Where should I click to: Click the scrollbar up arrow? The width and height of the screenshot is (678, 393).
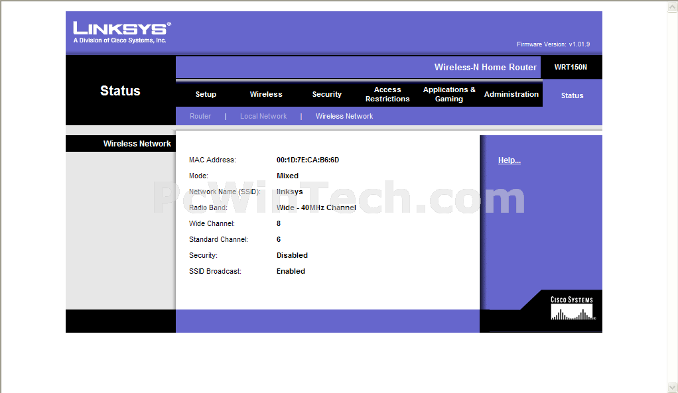pyautogui.click(x=673, y=7)
